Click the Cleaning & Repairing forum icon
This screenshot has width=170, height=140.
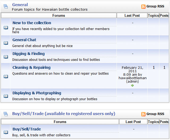[6, 76]
